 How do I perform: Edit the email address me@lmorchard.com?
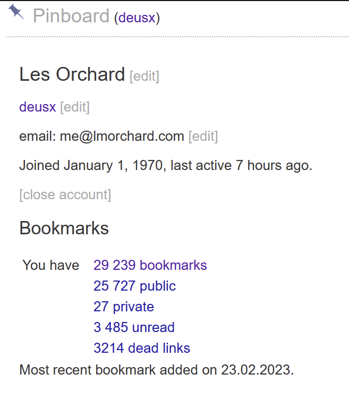coord(203,137)
